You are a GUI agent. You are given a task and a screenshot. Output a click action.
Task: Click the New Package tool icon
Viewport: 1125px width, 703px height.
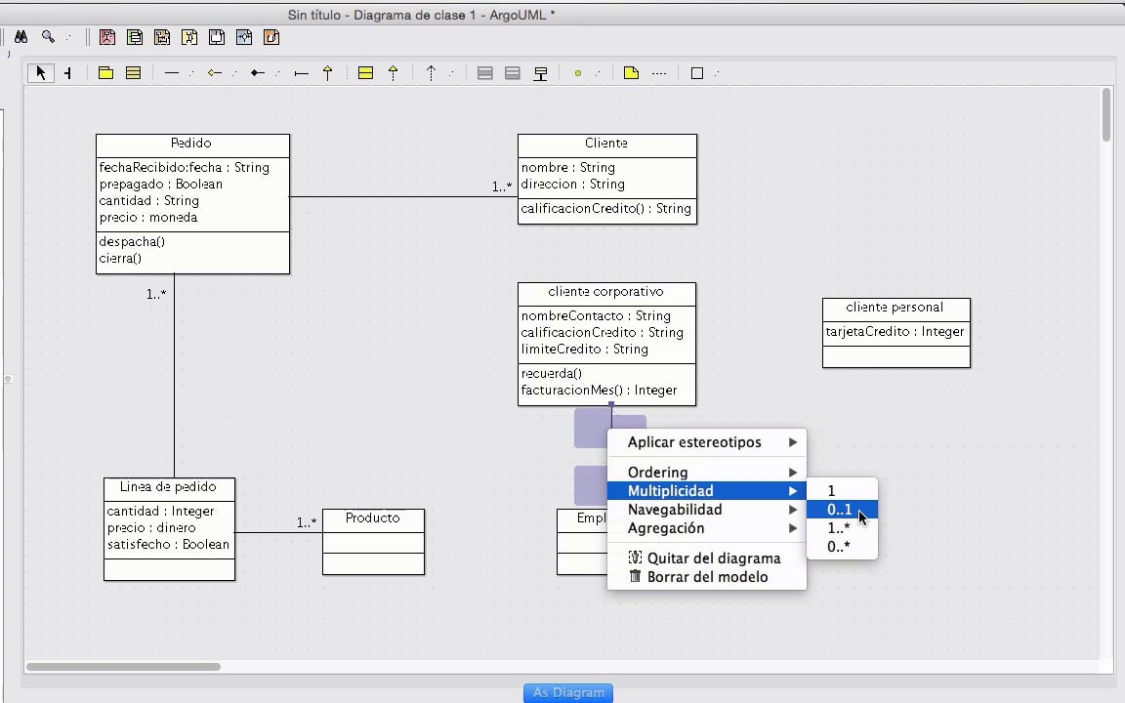coord(105,73)
